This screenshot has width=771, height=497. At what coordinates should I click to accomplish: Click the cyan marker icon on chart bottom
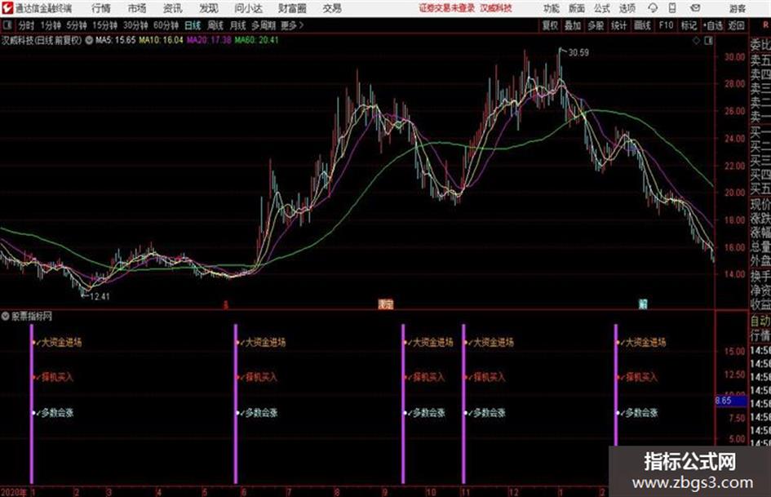[643, 304]
